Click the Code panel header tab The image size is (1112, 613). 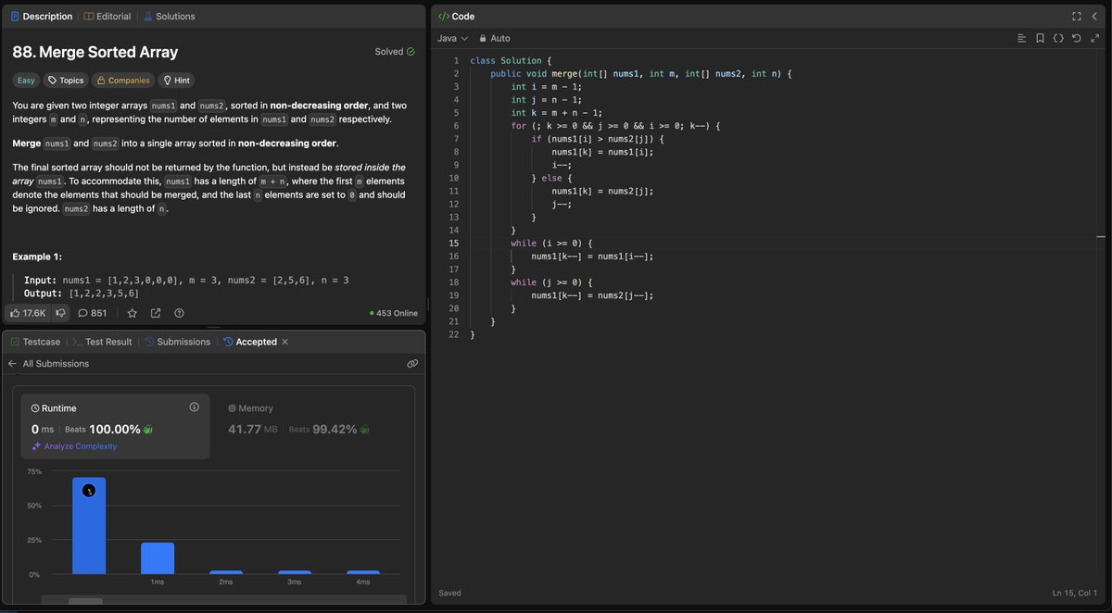click(x=456, y=16)
